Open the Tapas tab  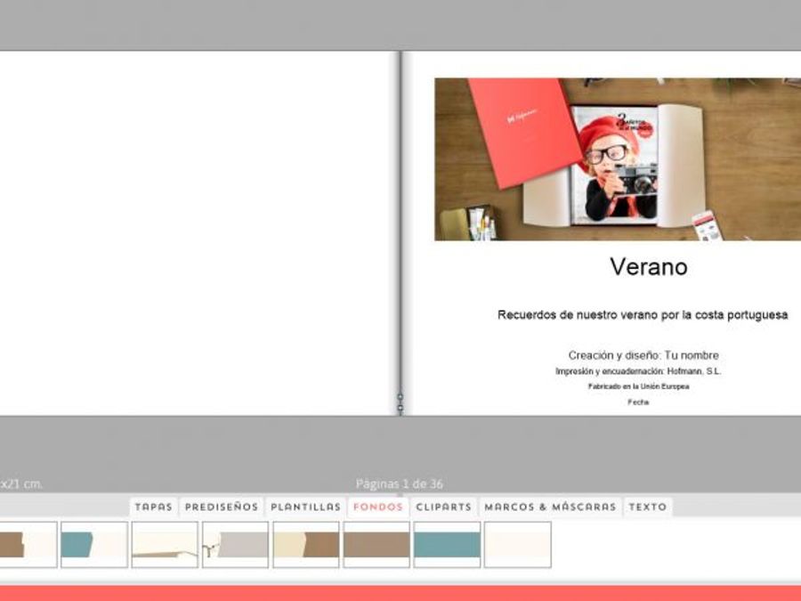tap(153, 507)
